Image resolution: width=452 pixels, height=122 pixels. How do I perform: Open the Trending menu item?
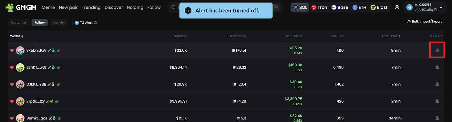[x=91, y=7]
